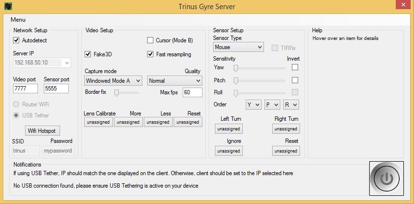Screen dimensions: 414x204
Task: Open the Menu item
Action: point(18,20)
